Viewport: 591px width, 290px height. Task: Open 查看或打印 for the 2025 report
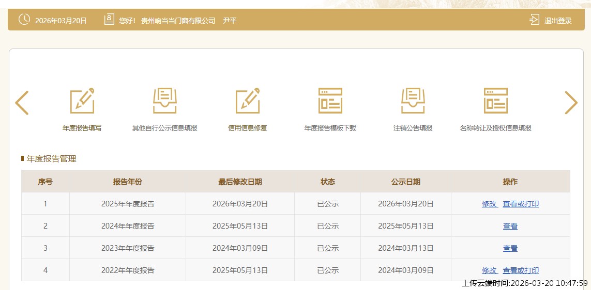pos(521,204)
